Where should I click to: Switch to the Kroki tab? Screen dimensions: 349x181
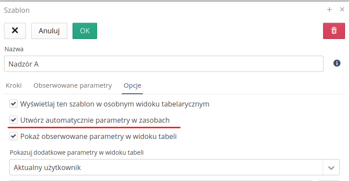coord(14,85)
